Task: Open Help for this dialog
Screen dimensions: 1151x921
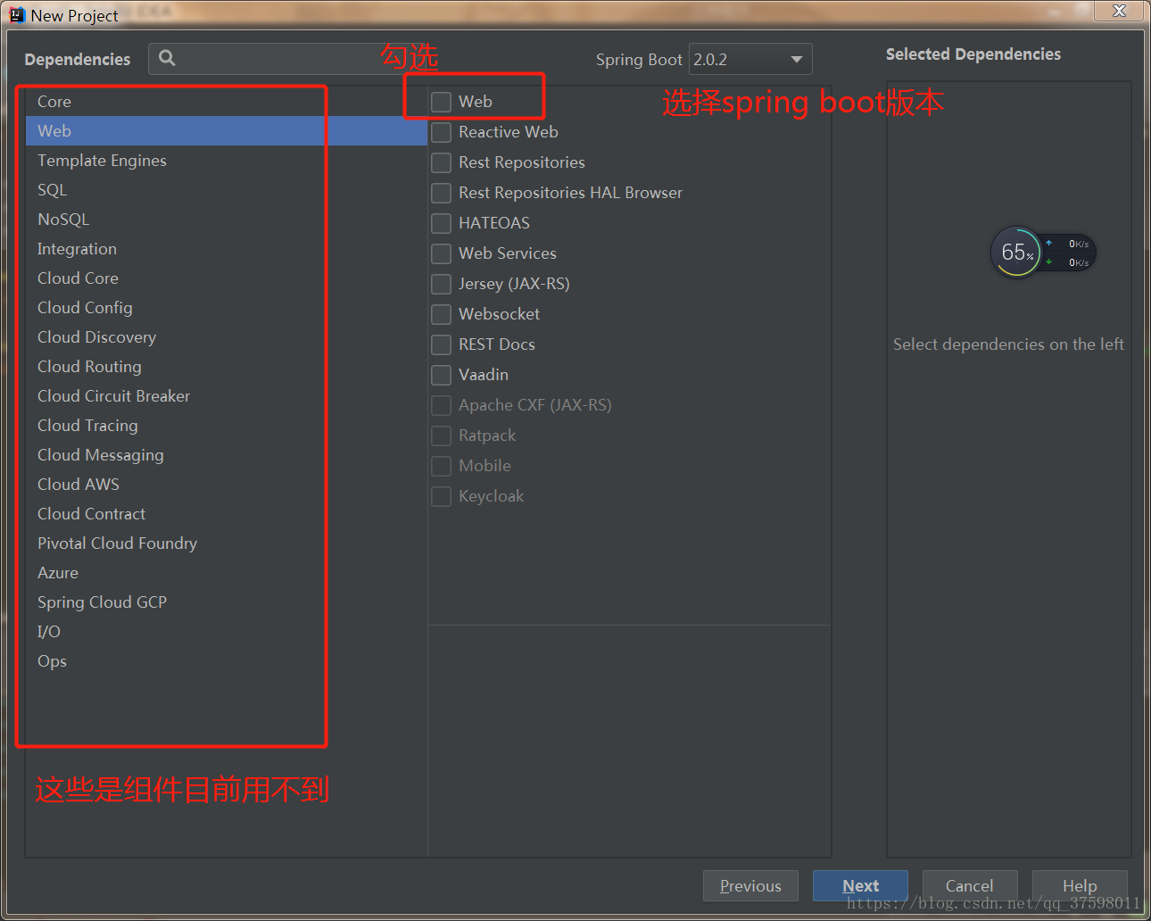Action: [x=1080, y=886]
